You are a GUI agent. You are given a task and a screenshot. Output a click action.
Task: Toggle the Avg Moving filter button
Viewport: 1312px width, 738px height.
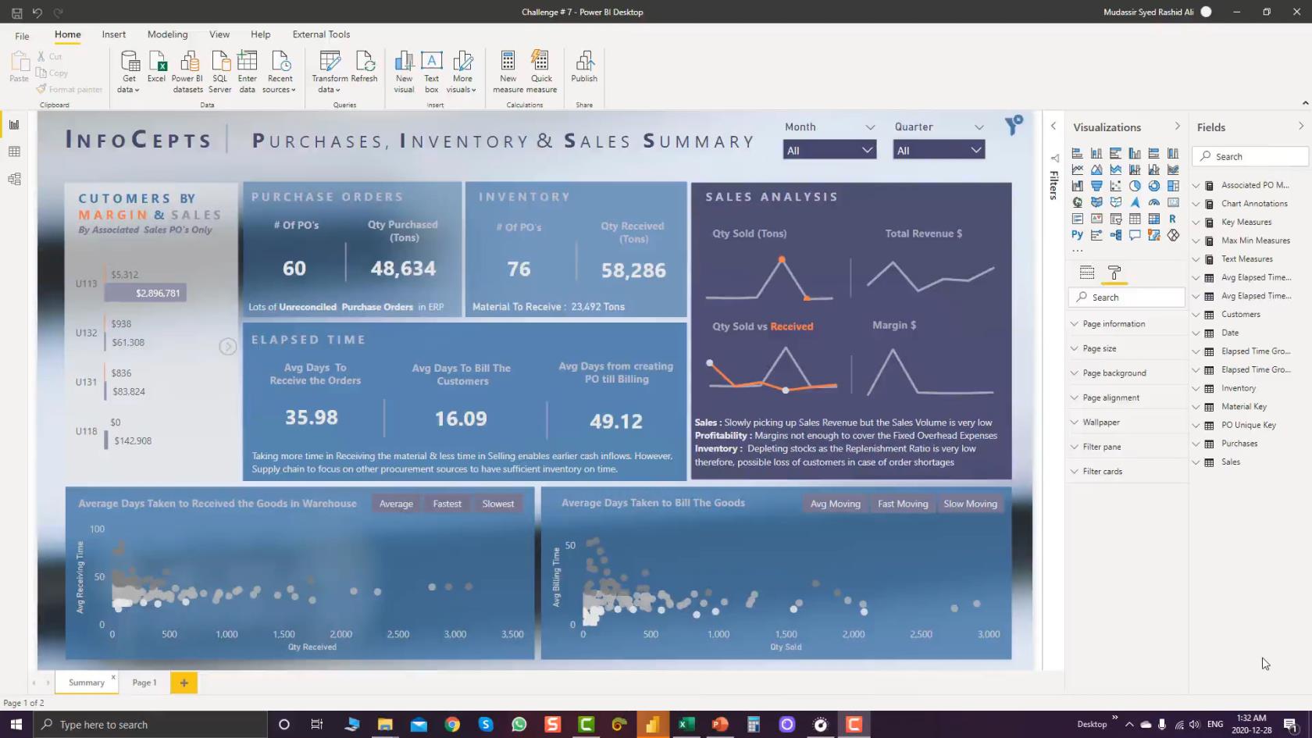click(x=835, y=504)
